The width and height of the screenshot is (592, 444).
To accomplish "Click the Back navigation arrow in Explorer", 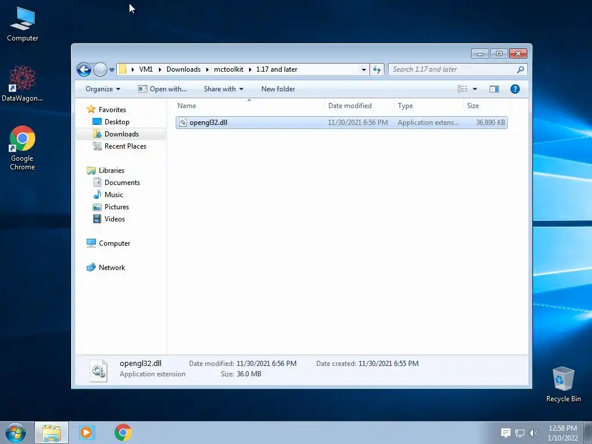I will [84, 69].
